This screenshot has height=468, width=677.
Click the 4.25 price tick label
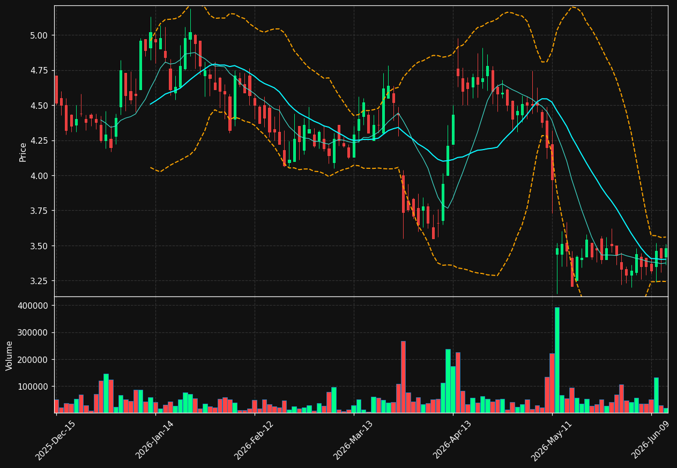pyautogui.click(x=40, y=141)
